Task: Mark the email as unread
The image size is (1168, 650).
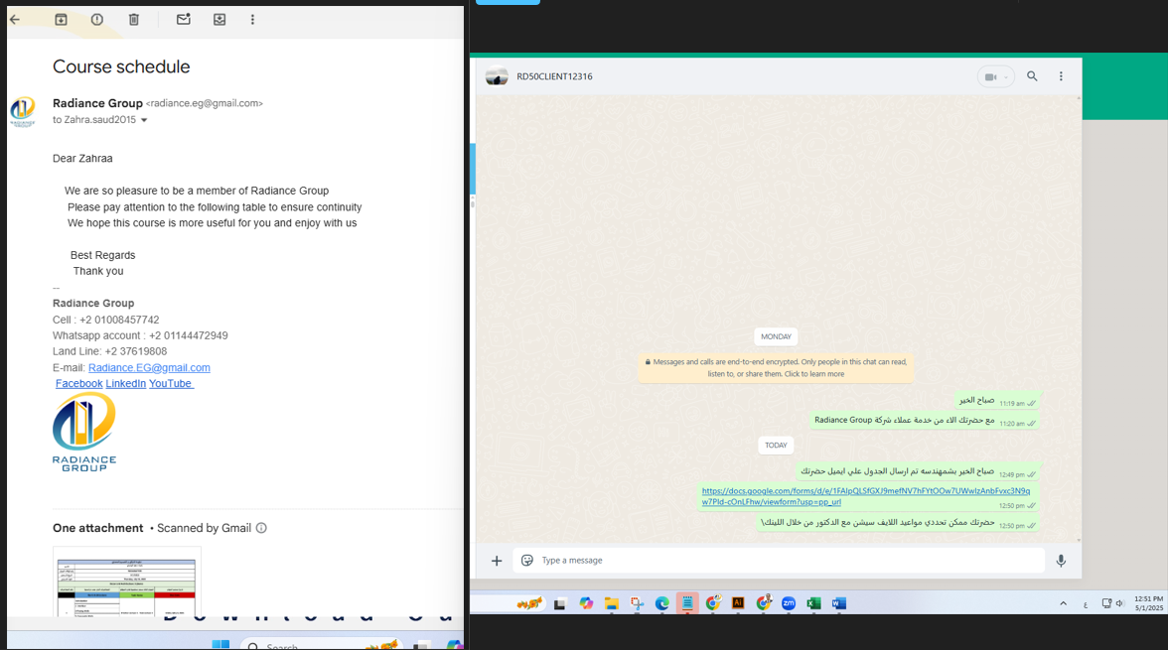Action: coord(183,20)
